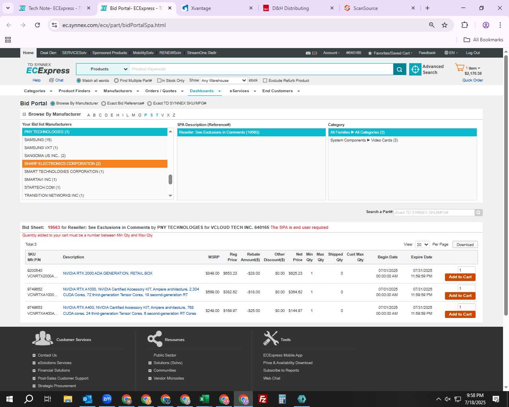Click the Download button
Viewport: 509px width, 407px height.
pos(465,244)
